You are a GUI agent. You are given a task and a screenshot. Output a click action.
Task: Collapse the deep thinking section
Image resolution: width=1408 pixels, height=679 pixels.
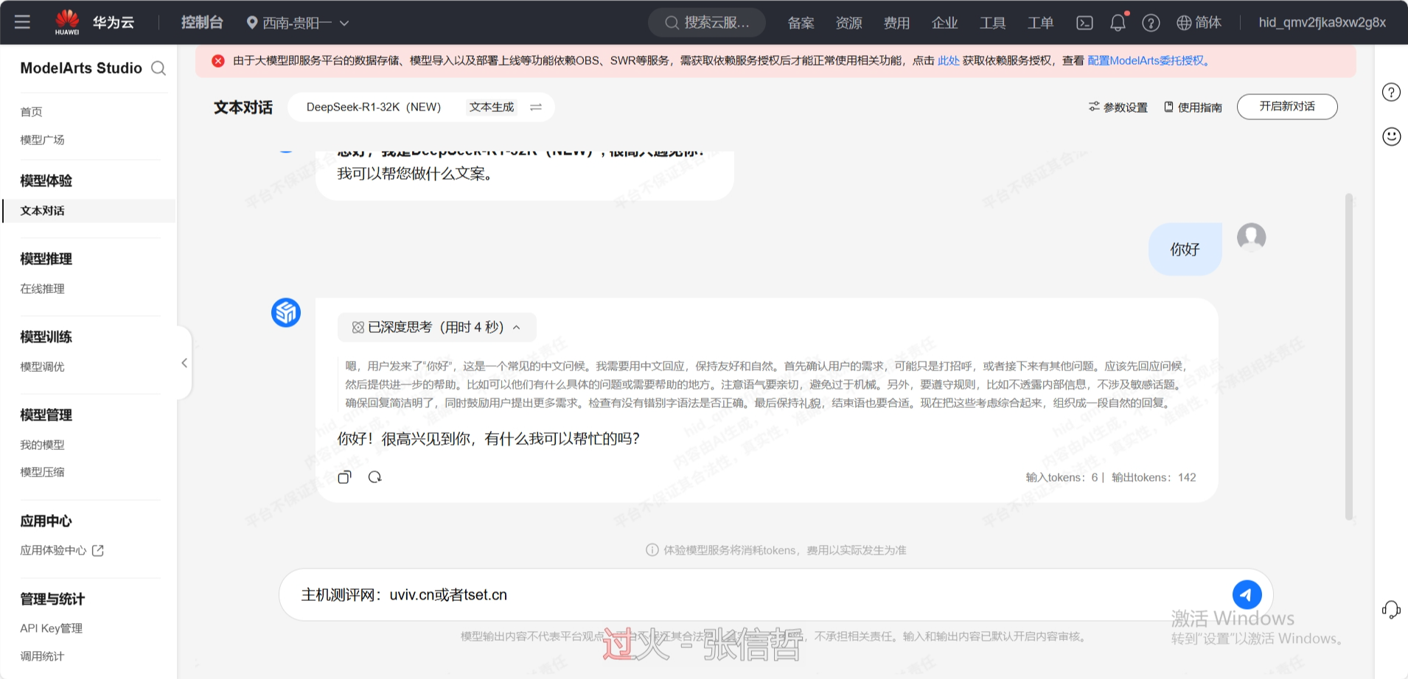click(516, 328)
